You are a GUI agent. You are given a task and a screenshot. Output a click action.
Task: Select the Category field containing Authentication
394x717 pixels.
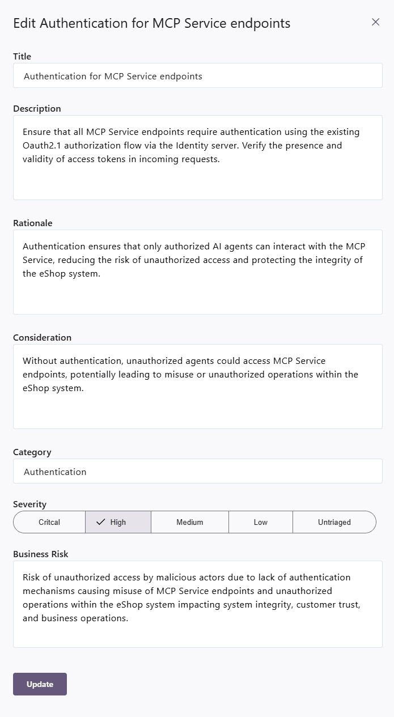click(x=197, y=472)
